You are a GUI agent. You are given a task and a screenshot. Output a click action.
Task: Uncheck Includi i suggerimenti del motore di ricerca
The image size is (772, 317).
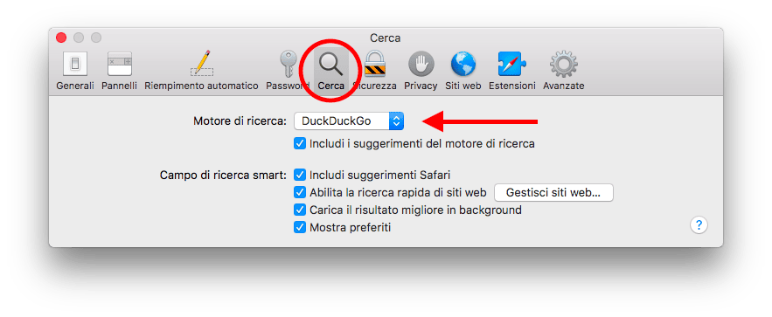pyautogui.click(x=300, y=144)
